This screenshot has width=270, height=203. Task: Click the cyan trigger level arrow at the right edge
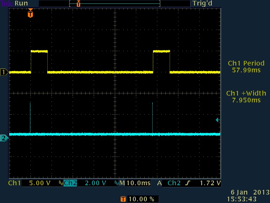(x=218, y=120)
